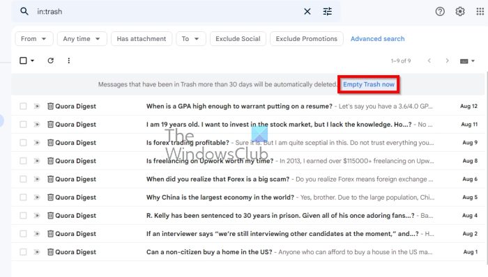Open email about freelancing on Upwork
488x277 pixels.
click(x=248, y=161)
